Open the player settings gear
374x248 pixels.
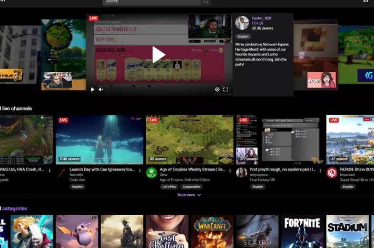point(218,89)
